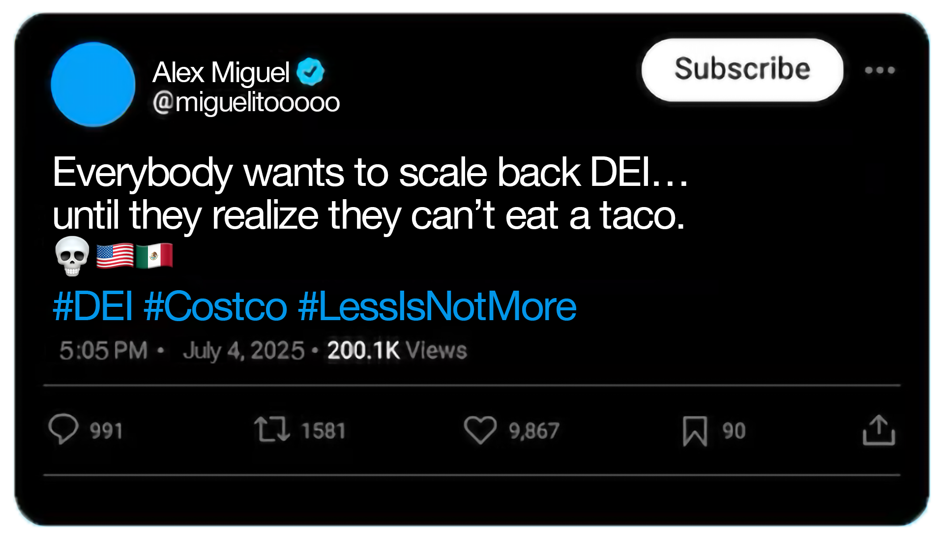944x539 pixels.
Task: Click the retweet arrows icon
Action: point(272,429)
